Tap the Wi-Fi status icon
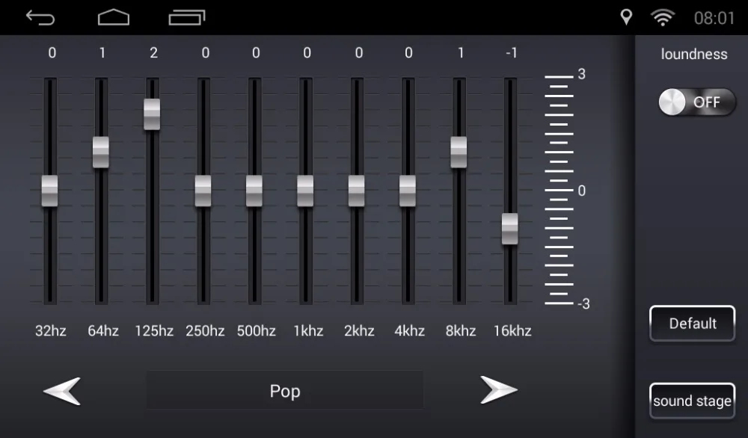The image size is (748, 438). (663, 18)
